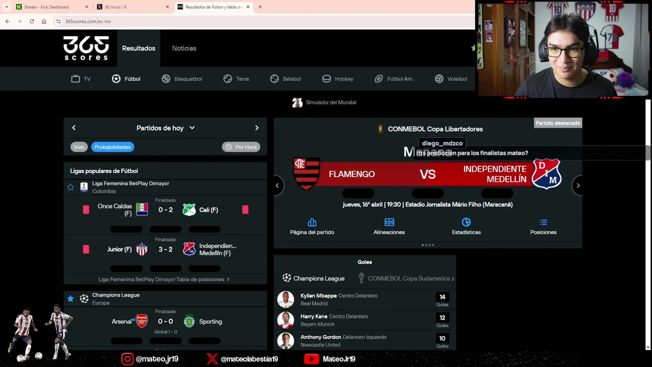Open CONMEBOL Copa Libertadores title
The image size is (652, 367).
click(435, 129)
